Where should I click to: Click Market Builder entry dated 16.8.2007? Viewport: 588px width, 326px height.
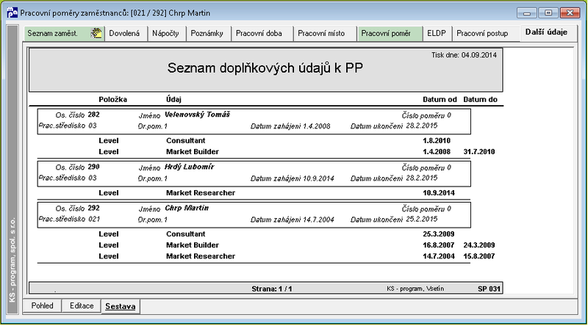click(193, 245)
